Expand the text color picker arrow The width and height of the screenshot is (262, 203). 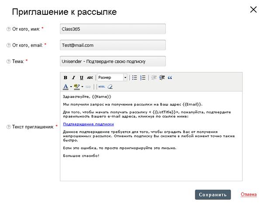tap(71, 87)
